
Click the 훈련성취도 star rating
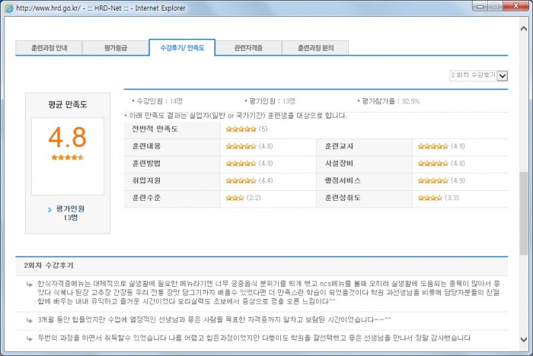[x=429, y=198]
